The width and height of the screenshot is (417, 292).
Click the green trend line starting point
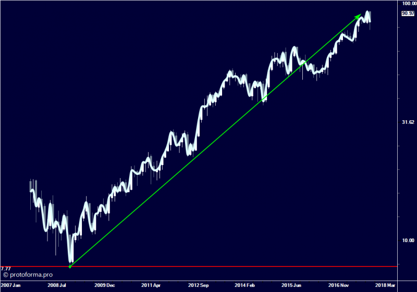pyautogui.click(x=70, y=266)
